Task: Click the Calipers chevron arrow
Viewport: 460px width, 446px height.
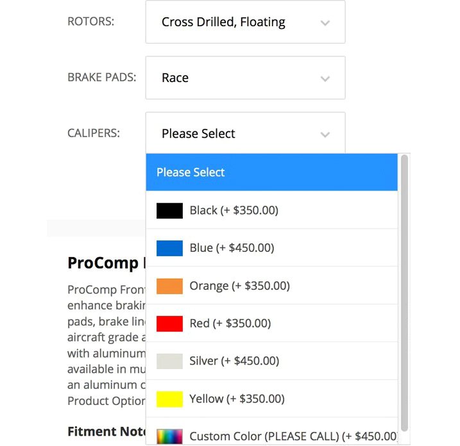Action: click(325, 135)
